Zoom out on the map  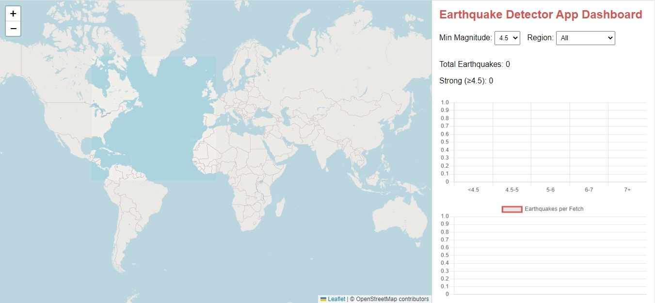pyautogui.click(x=13, y=29)
